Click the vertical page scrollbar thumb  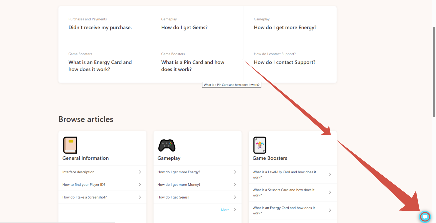(x=434, y=72)
